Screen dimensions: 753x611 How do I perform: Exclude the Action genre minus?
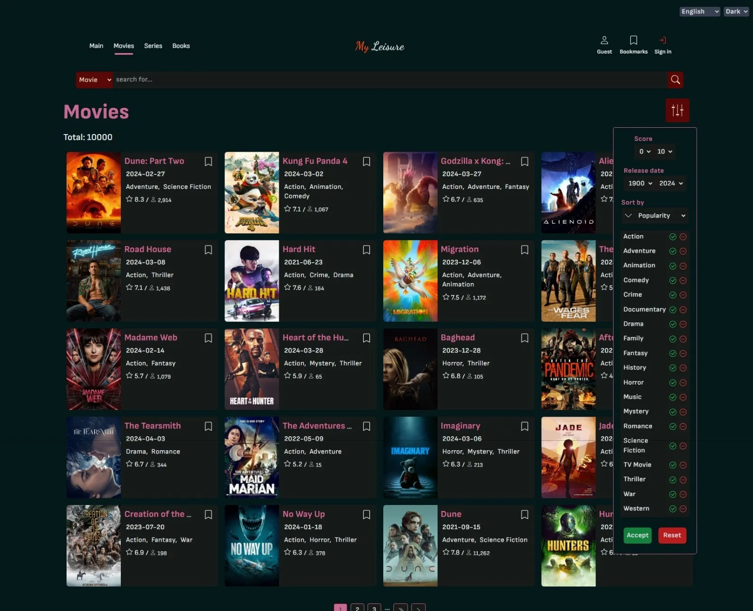(x=683, y=236)
